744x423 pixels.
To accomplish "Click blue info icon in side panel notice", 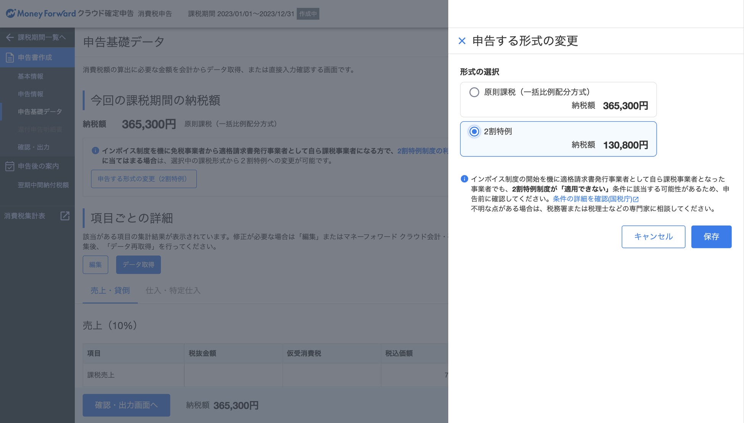I will (464, 179).
